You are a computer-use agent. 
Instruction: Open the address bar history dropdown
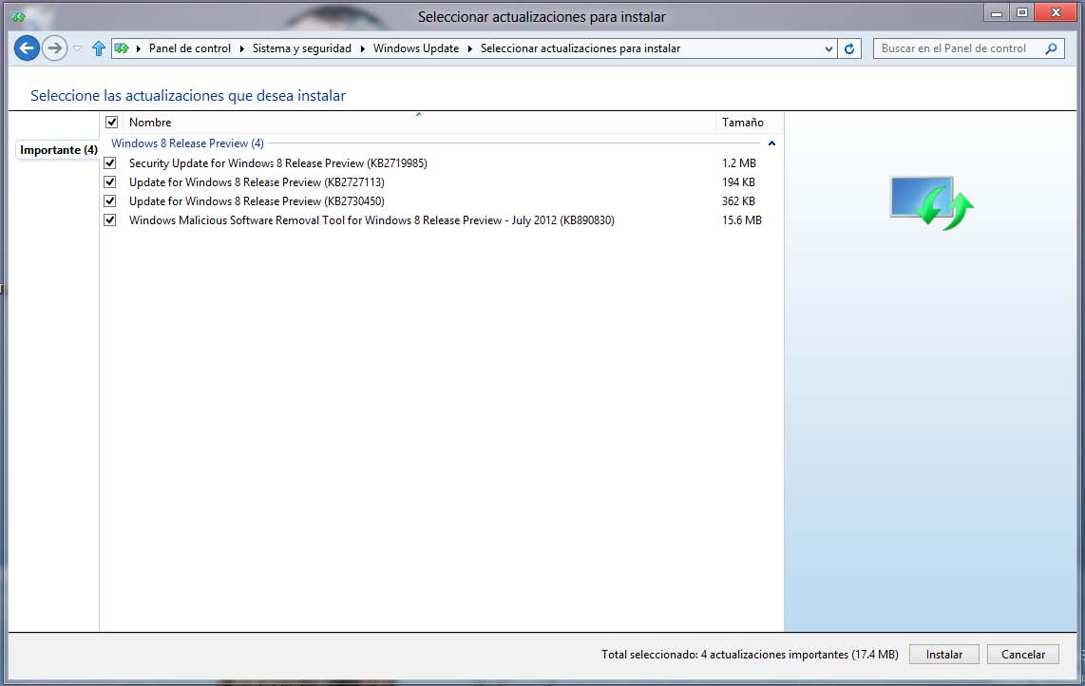[829, 48]
